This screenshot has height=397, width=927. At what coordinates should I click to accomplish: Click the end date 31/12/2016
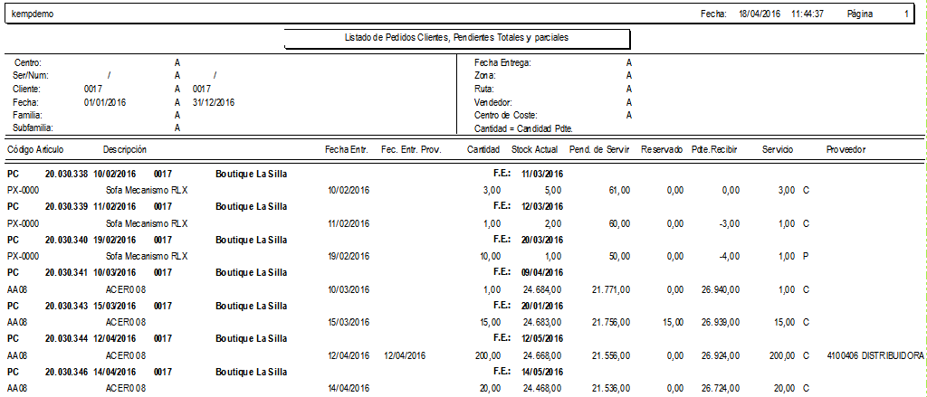tap(214, 102)
